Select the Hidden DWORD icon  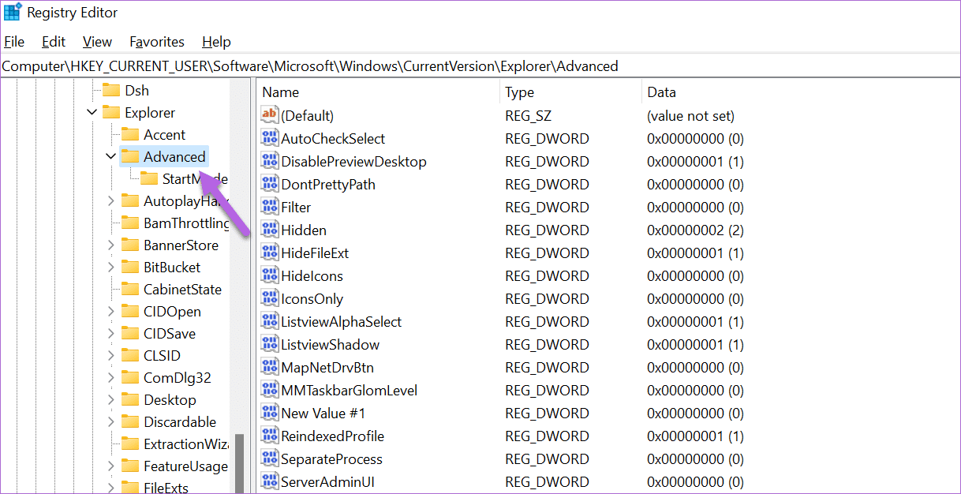coord(270,230)
